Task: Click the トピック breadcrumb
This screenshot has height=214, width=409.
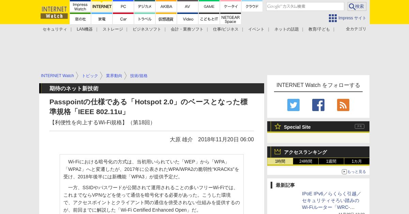Action: point(90,76)
